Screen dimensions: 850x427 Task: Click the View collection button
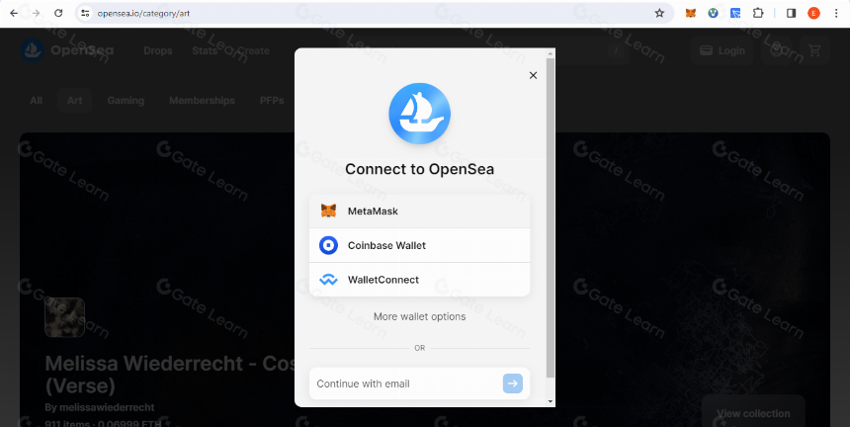[753, 413]
